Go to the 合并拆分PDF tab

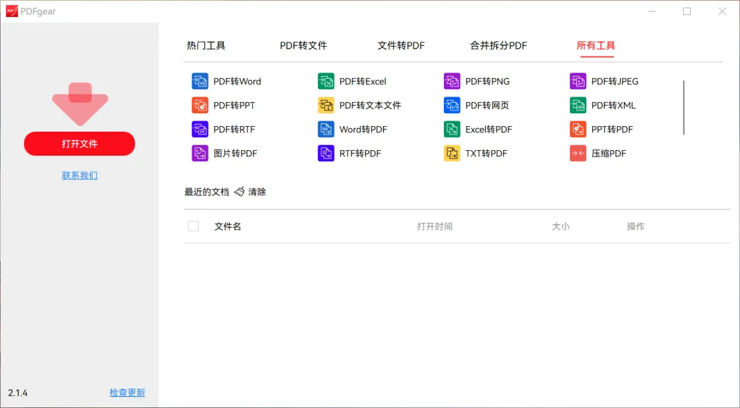[x=498, y=46]
